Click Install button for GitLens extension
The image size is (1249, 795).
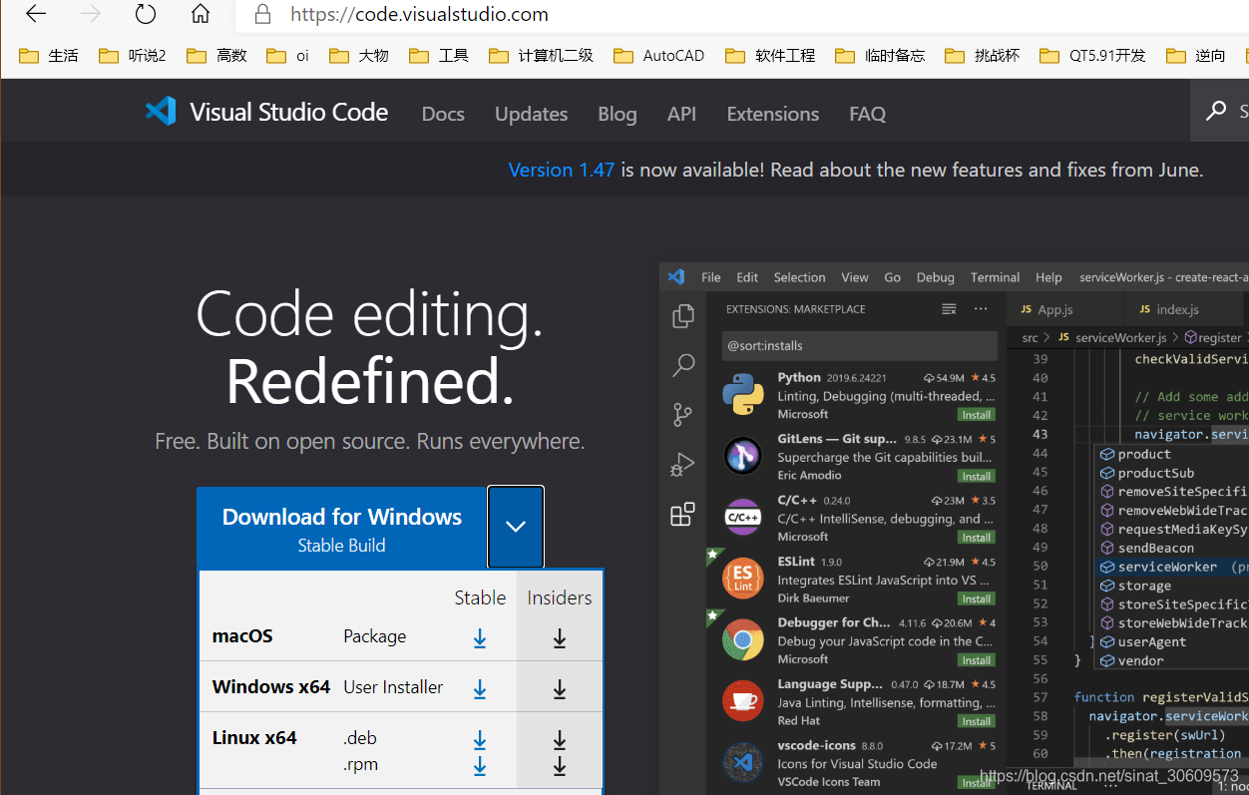976,476
